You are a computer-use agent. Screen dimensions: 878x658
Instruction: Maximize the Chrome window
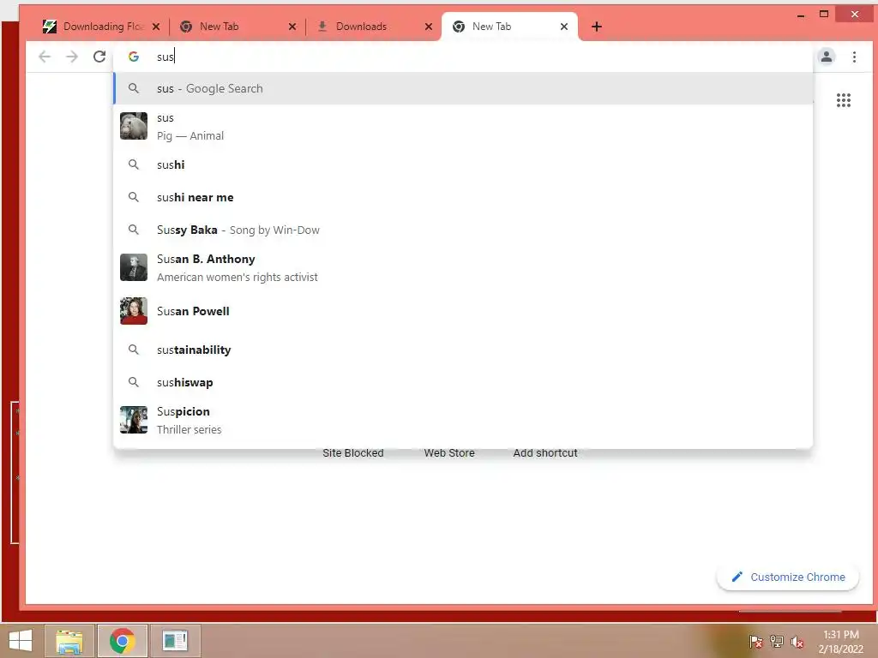click(x=824, y=14)
